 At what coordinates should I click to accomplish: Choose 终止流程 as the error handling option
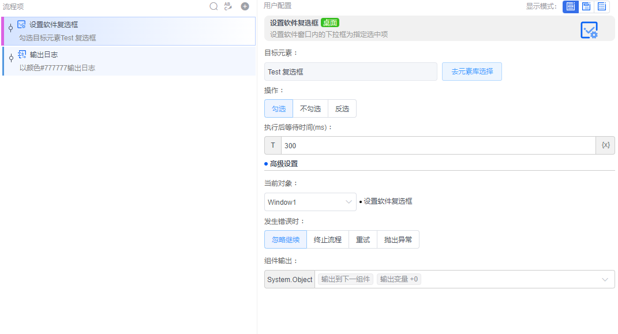coord(327,238)
